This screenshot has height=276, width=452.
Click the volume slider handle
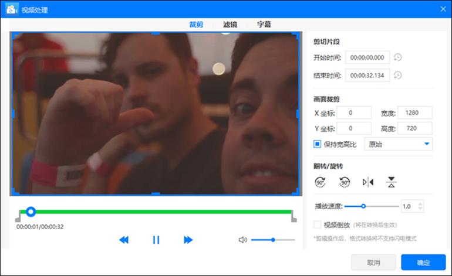click(x=273, y=240)
